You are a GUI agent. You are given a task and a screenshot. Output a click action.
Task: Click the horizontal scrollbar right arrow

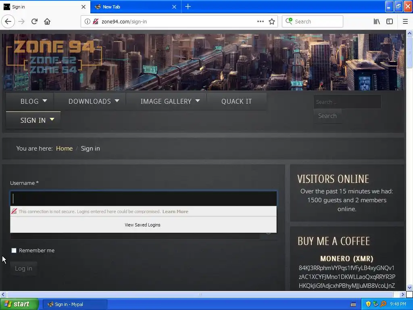(x=403, y=294)
